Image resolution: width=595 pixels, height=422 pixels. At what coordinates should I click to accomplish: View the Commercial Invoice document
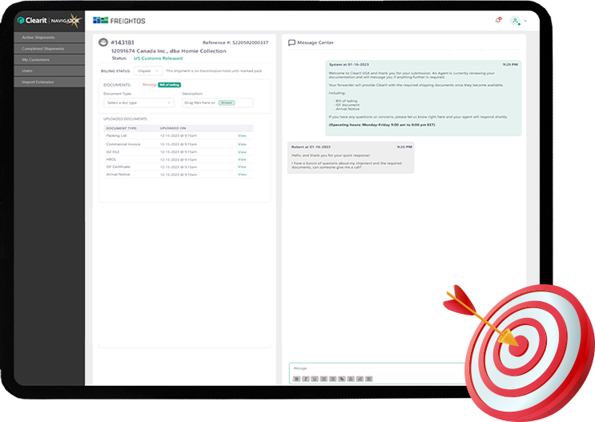pyautogui.click(x=242, y=143)
